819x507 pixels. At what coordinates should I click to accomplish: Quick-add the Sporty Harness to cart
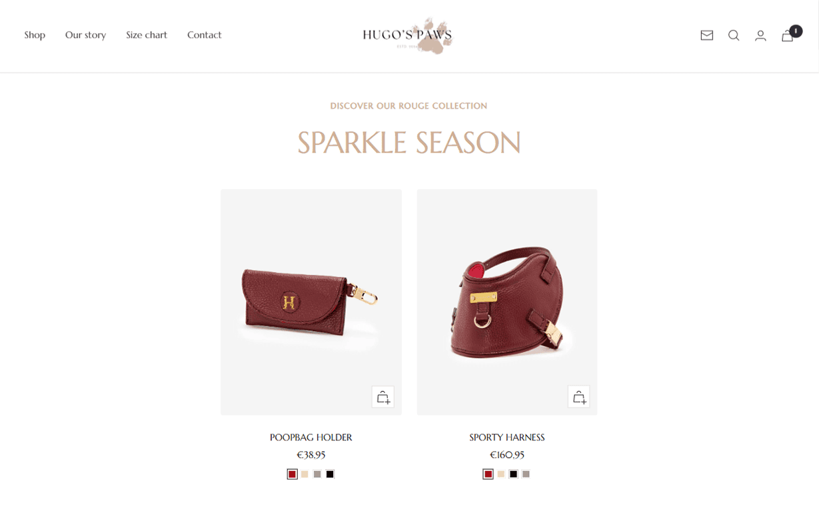pos(578,397)
